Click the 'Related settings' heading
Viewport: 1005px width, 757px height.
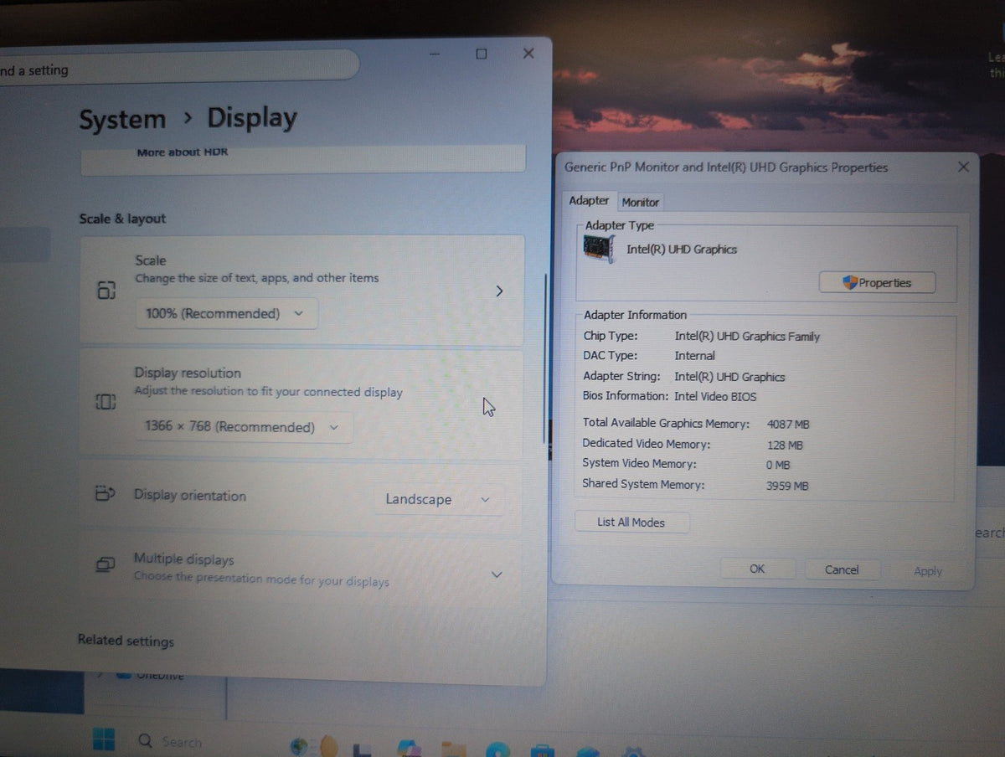click(126, 641)
